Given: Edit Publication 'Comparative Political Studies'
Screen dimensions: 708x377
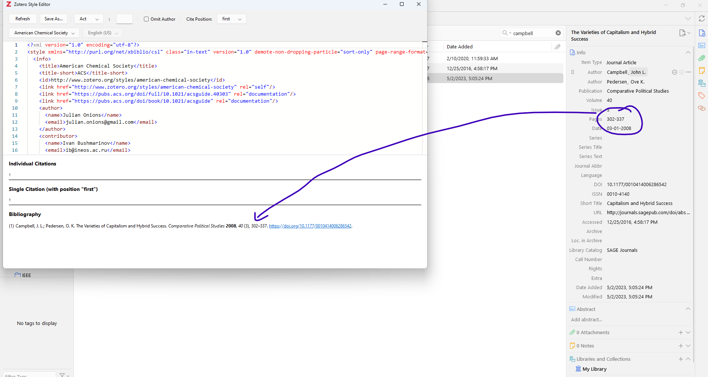Looking at the screenshot, I should (638, 91).
